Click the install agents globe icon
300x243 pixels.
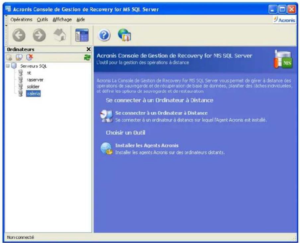pos(107,148)
